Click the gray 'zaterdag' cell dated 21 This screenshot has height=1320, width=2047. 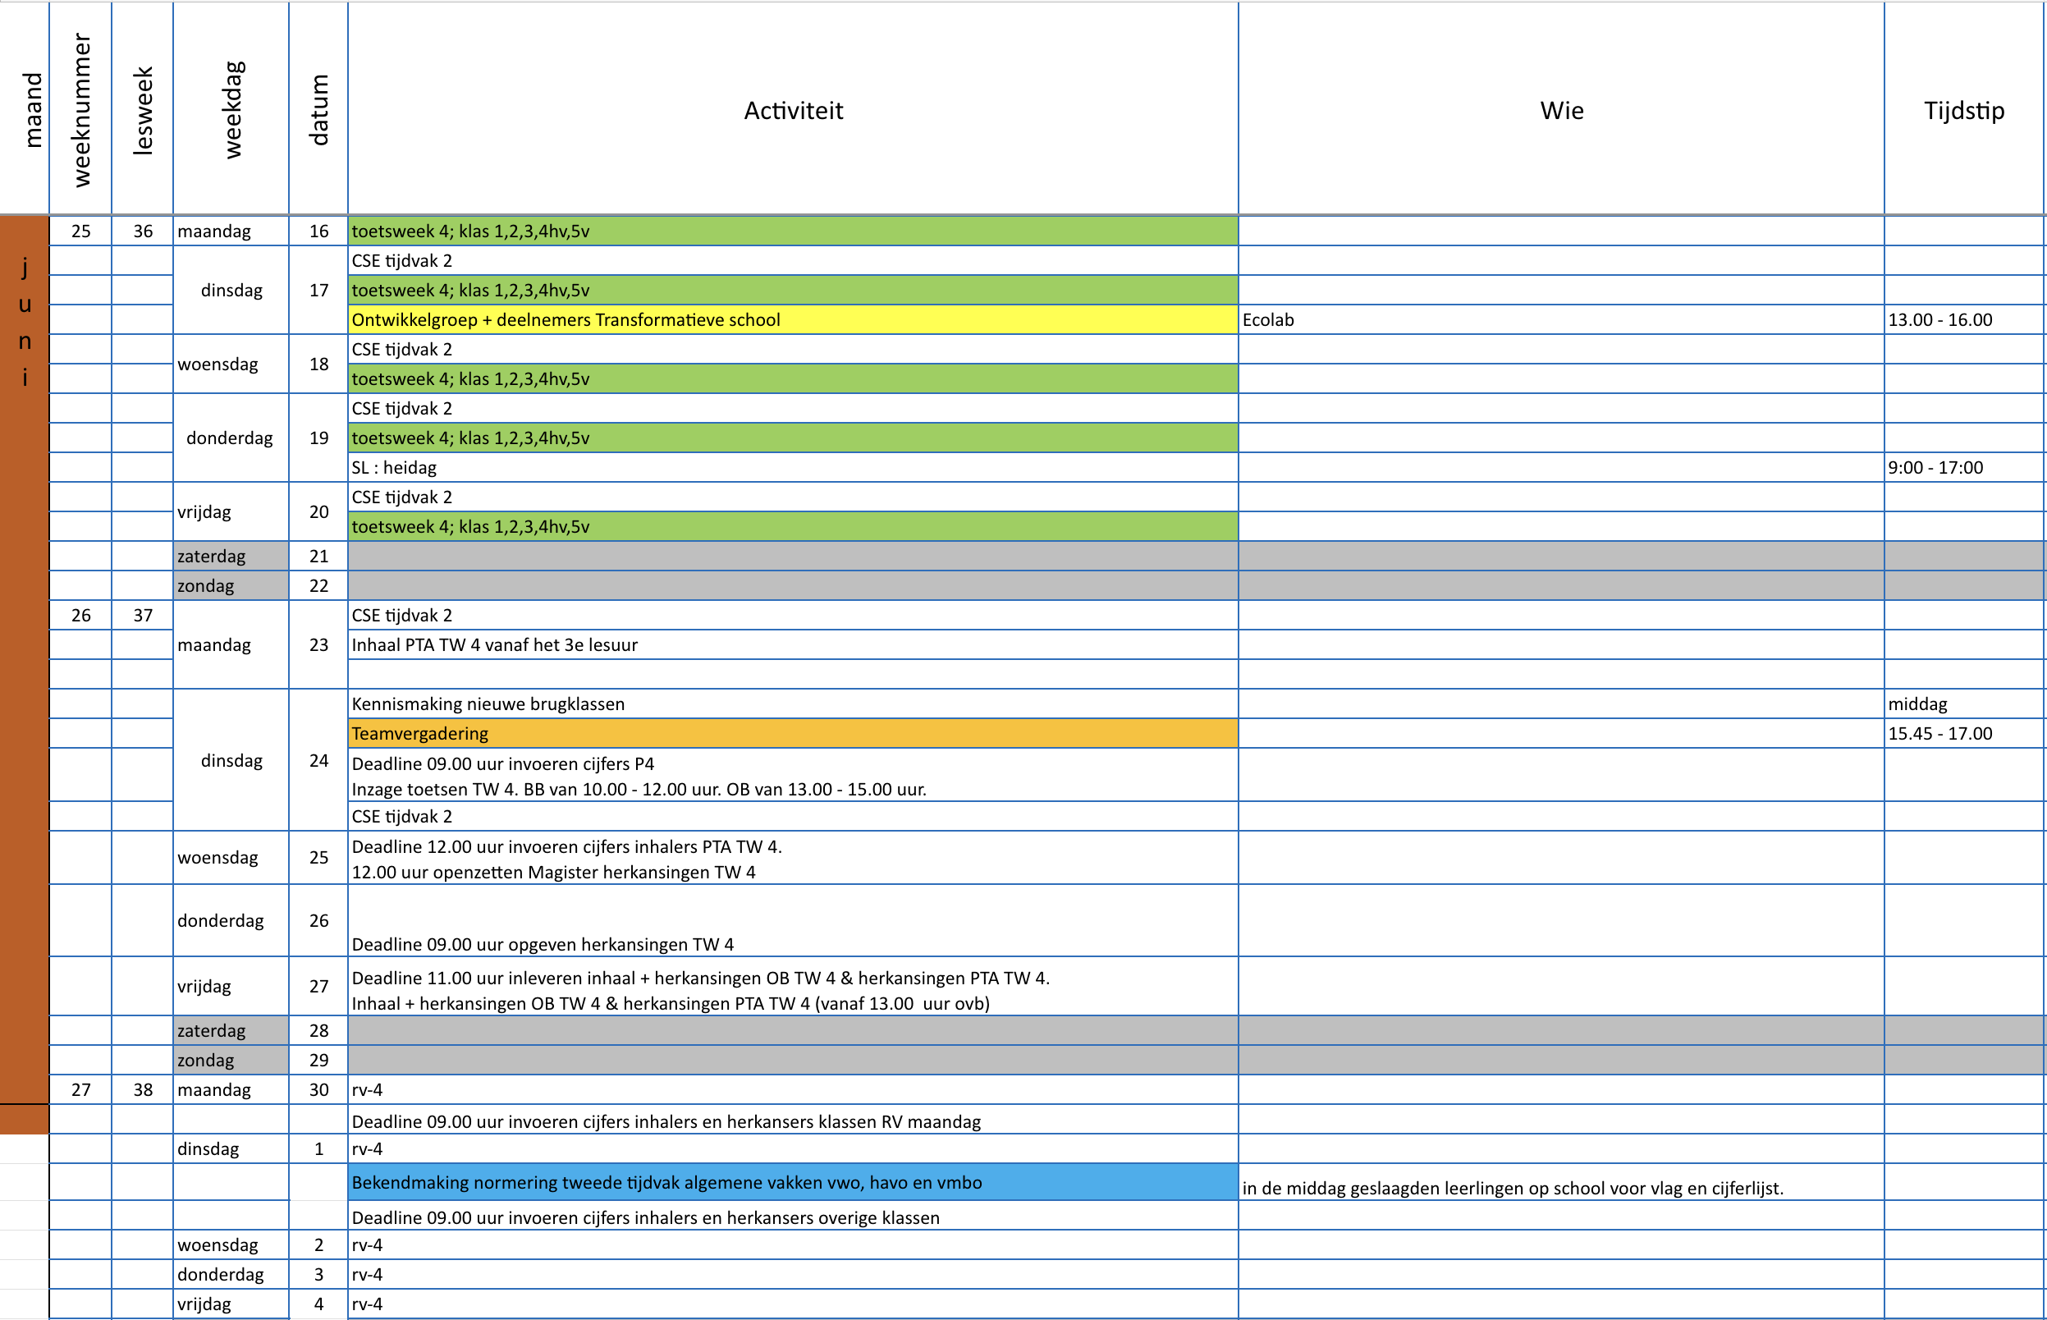(x=231, y=557)
